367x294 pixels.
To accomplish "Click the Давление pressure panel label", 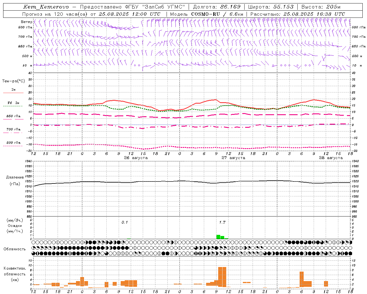I will [15, 177].
